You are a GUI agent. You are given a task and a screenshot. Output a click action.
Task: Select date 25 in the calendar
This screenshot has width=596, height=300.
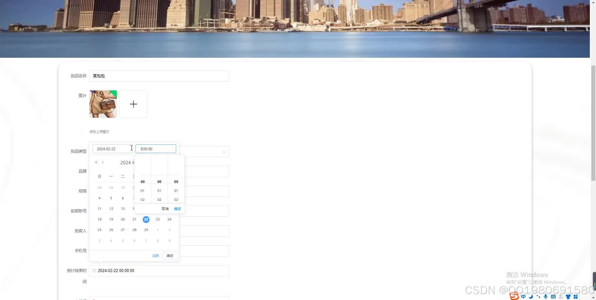(99, 230)
